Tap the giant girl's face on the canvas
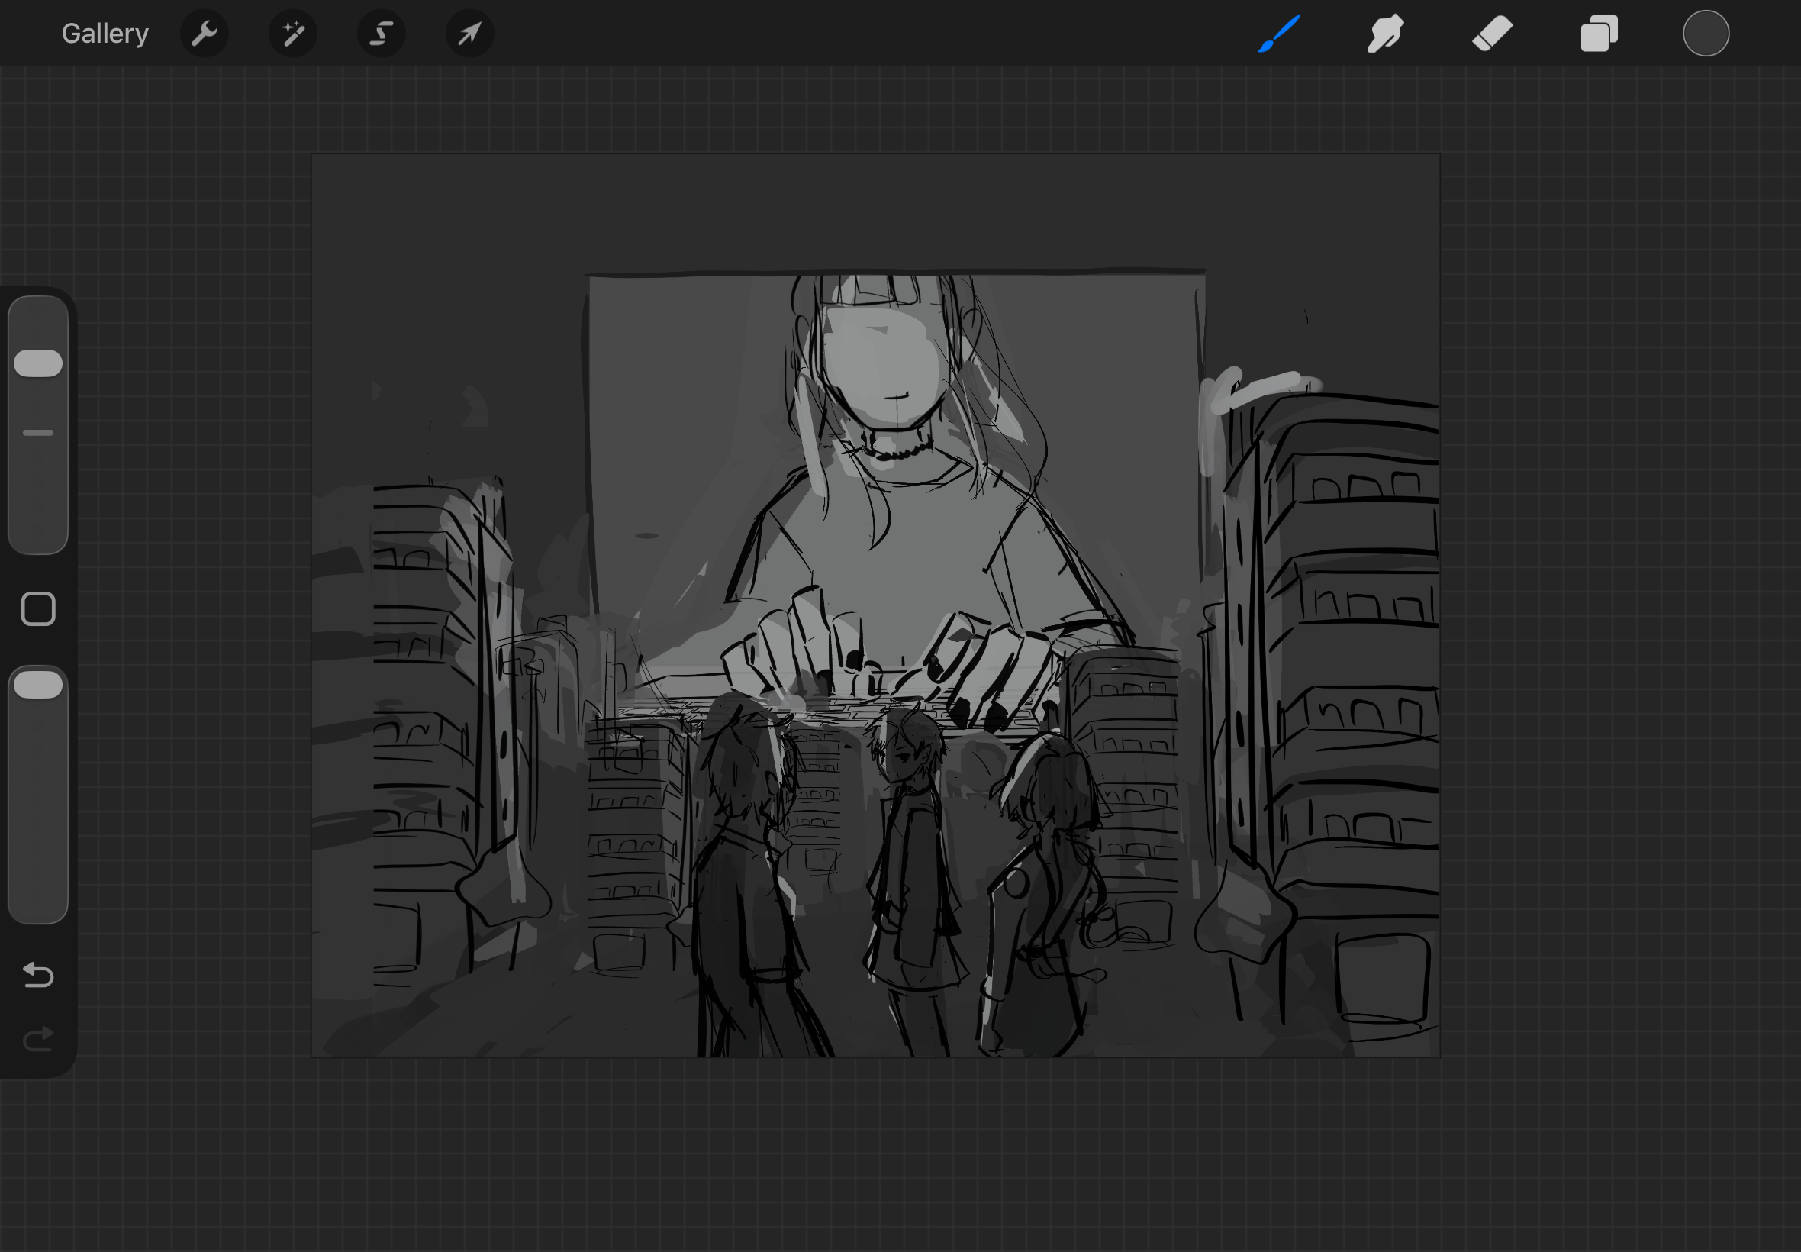1801x1252 pixels. 884,363
